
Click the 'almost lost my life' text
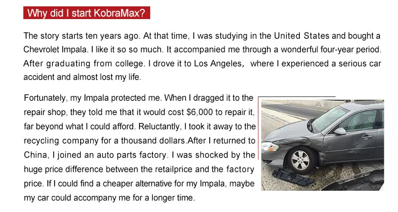coord(108,77)
